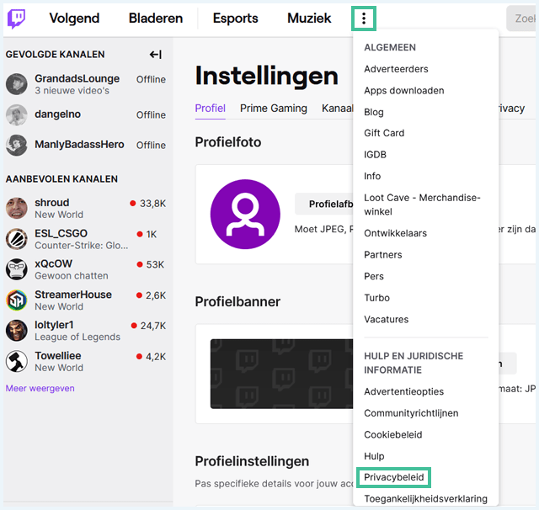Open Towelliee channel avatar
This screenshot has width=539, height=510.
coord(17,361)
